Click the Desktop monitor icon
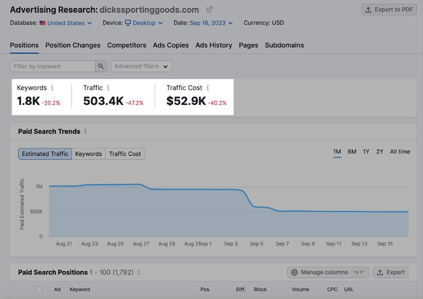 (x=128, y=23)
